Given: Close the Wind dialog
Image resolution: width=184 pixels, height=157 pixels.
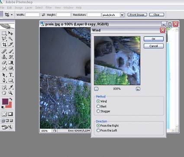Looking at the screenshot, I should [163, 30].
